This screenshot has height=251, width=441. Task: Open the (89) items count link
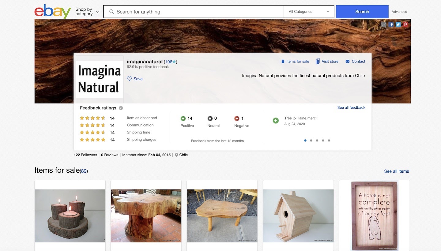pos(84,171)
